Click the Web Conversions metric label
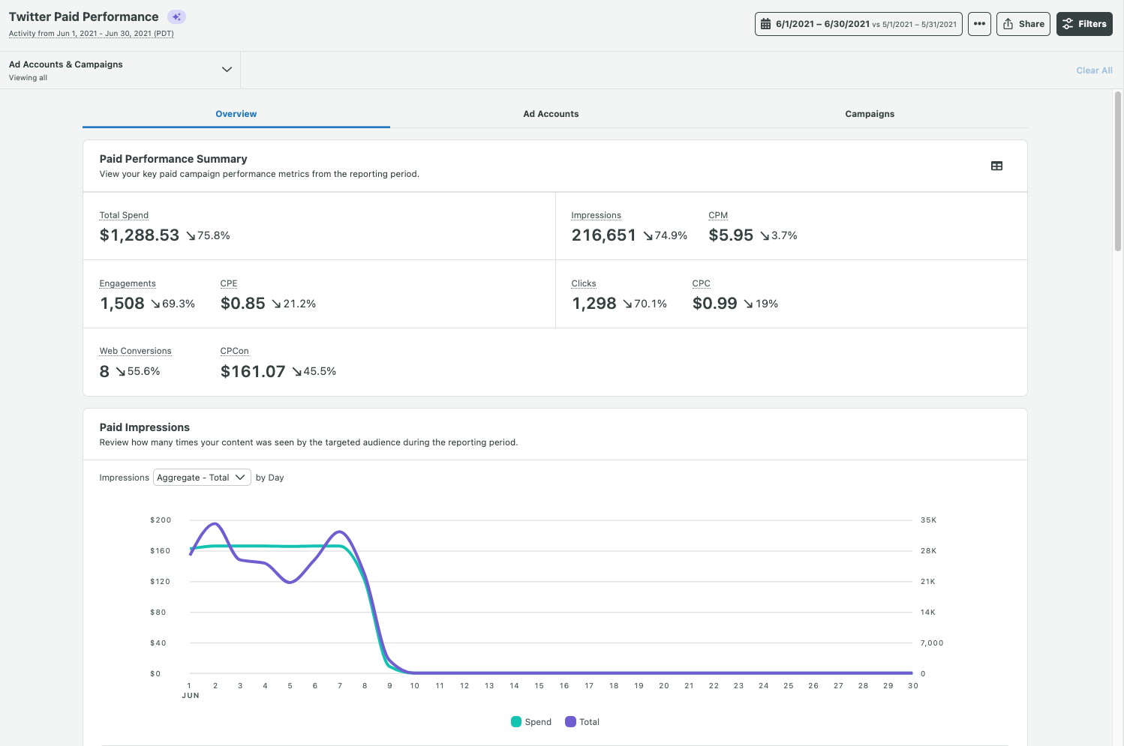Screen dimensions: 1124x746 (135, 351)
